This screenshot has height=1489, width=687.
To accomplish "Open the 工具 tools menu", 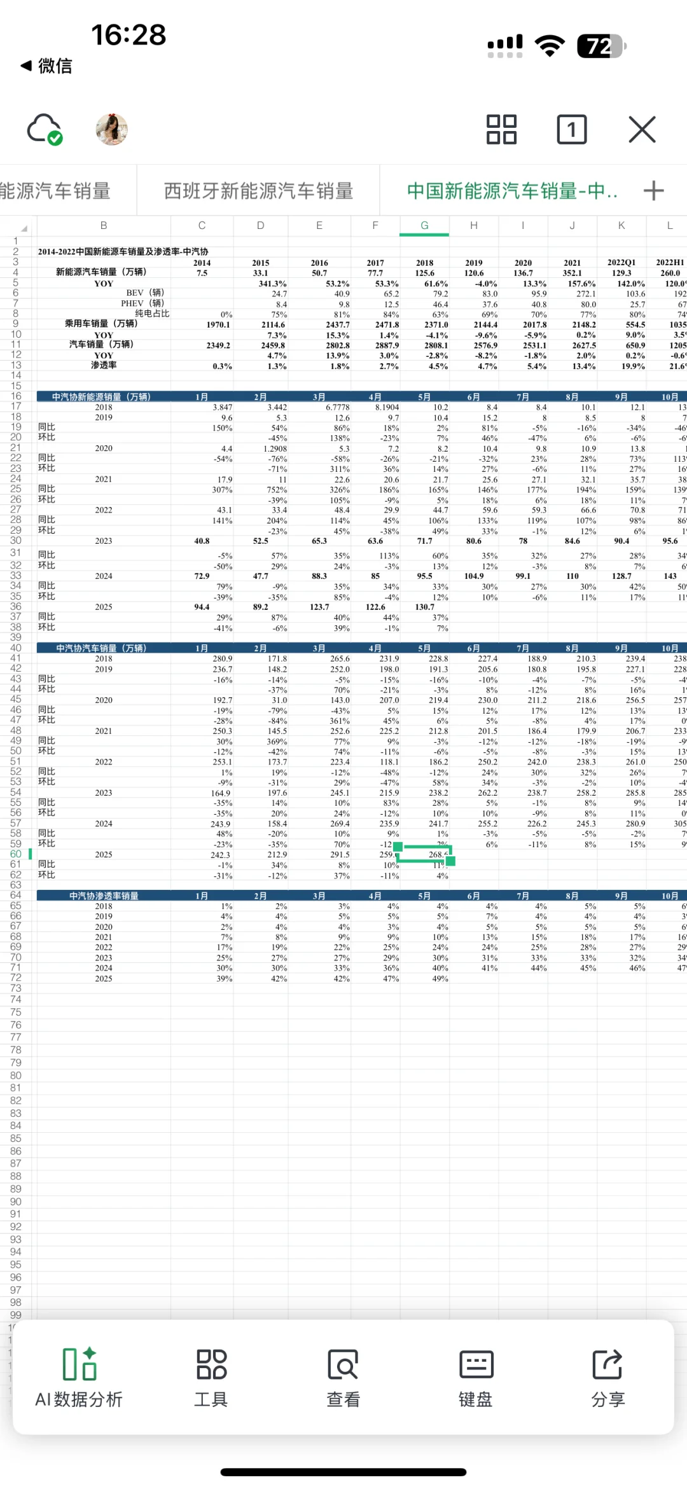I will [x=211, y=1378].
